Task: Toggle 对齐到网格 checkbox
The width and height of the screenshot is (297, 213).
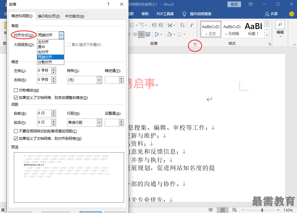Action: pyautogui.click(x=16, y=139)
